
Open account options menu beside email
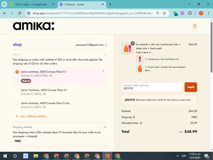(x=106, y=45)
